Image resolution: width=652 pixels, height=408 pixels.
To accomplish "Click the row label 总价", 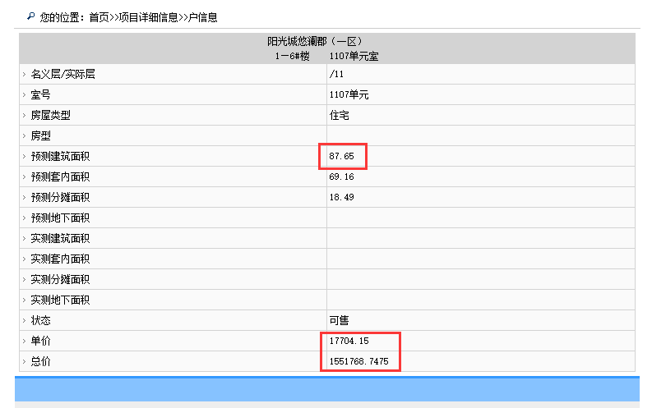I will click(41, 361).
